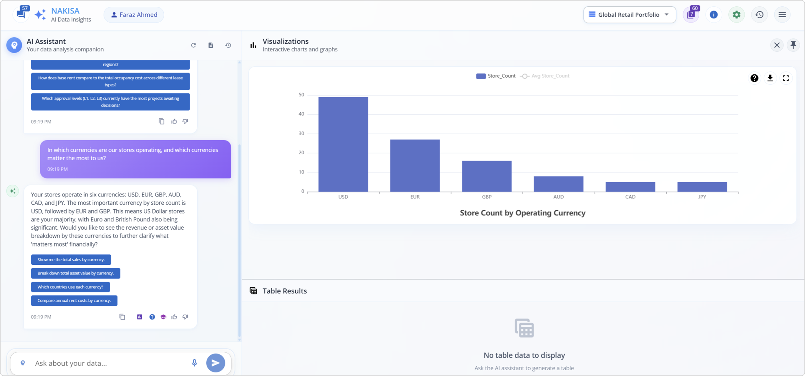The height and width of the screenshot is (376, 805).
Task: Click the Faraz Ahmed user chip
Action: pyautogui.click(x=134, y=15)
